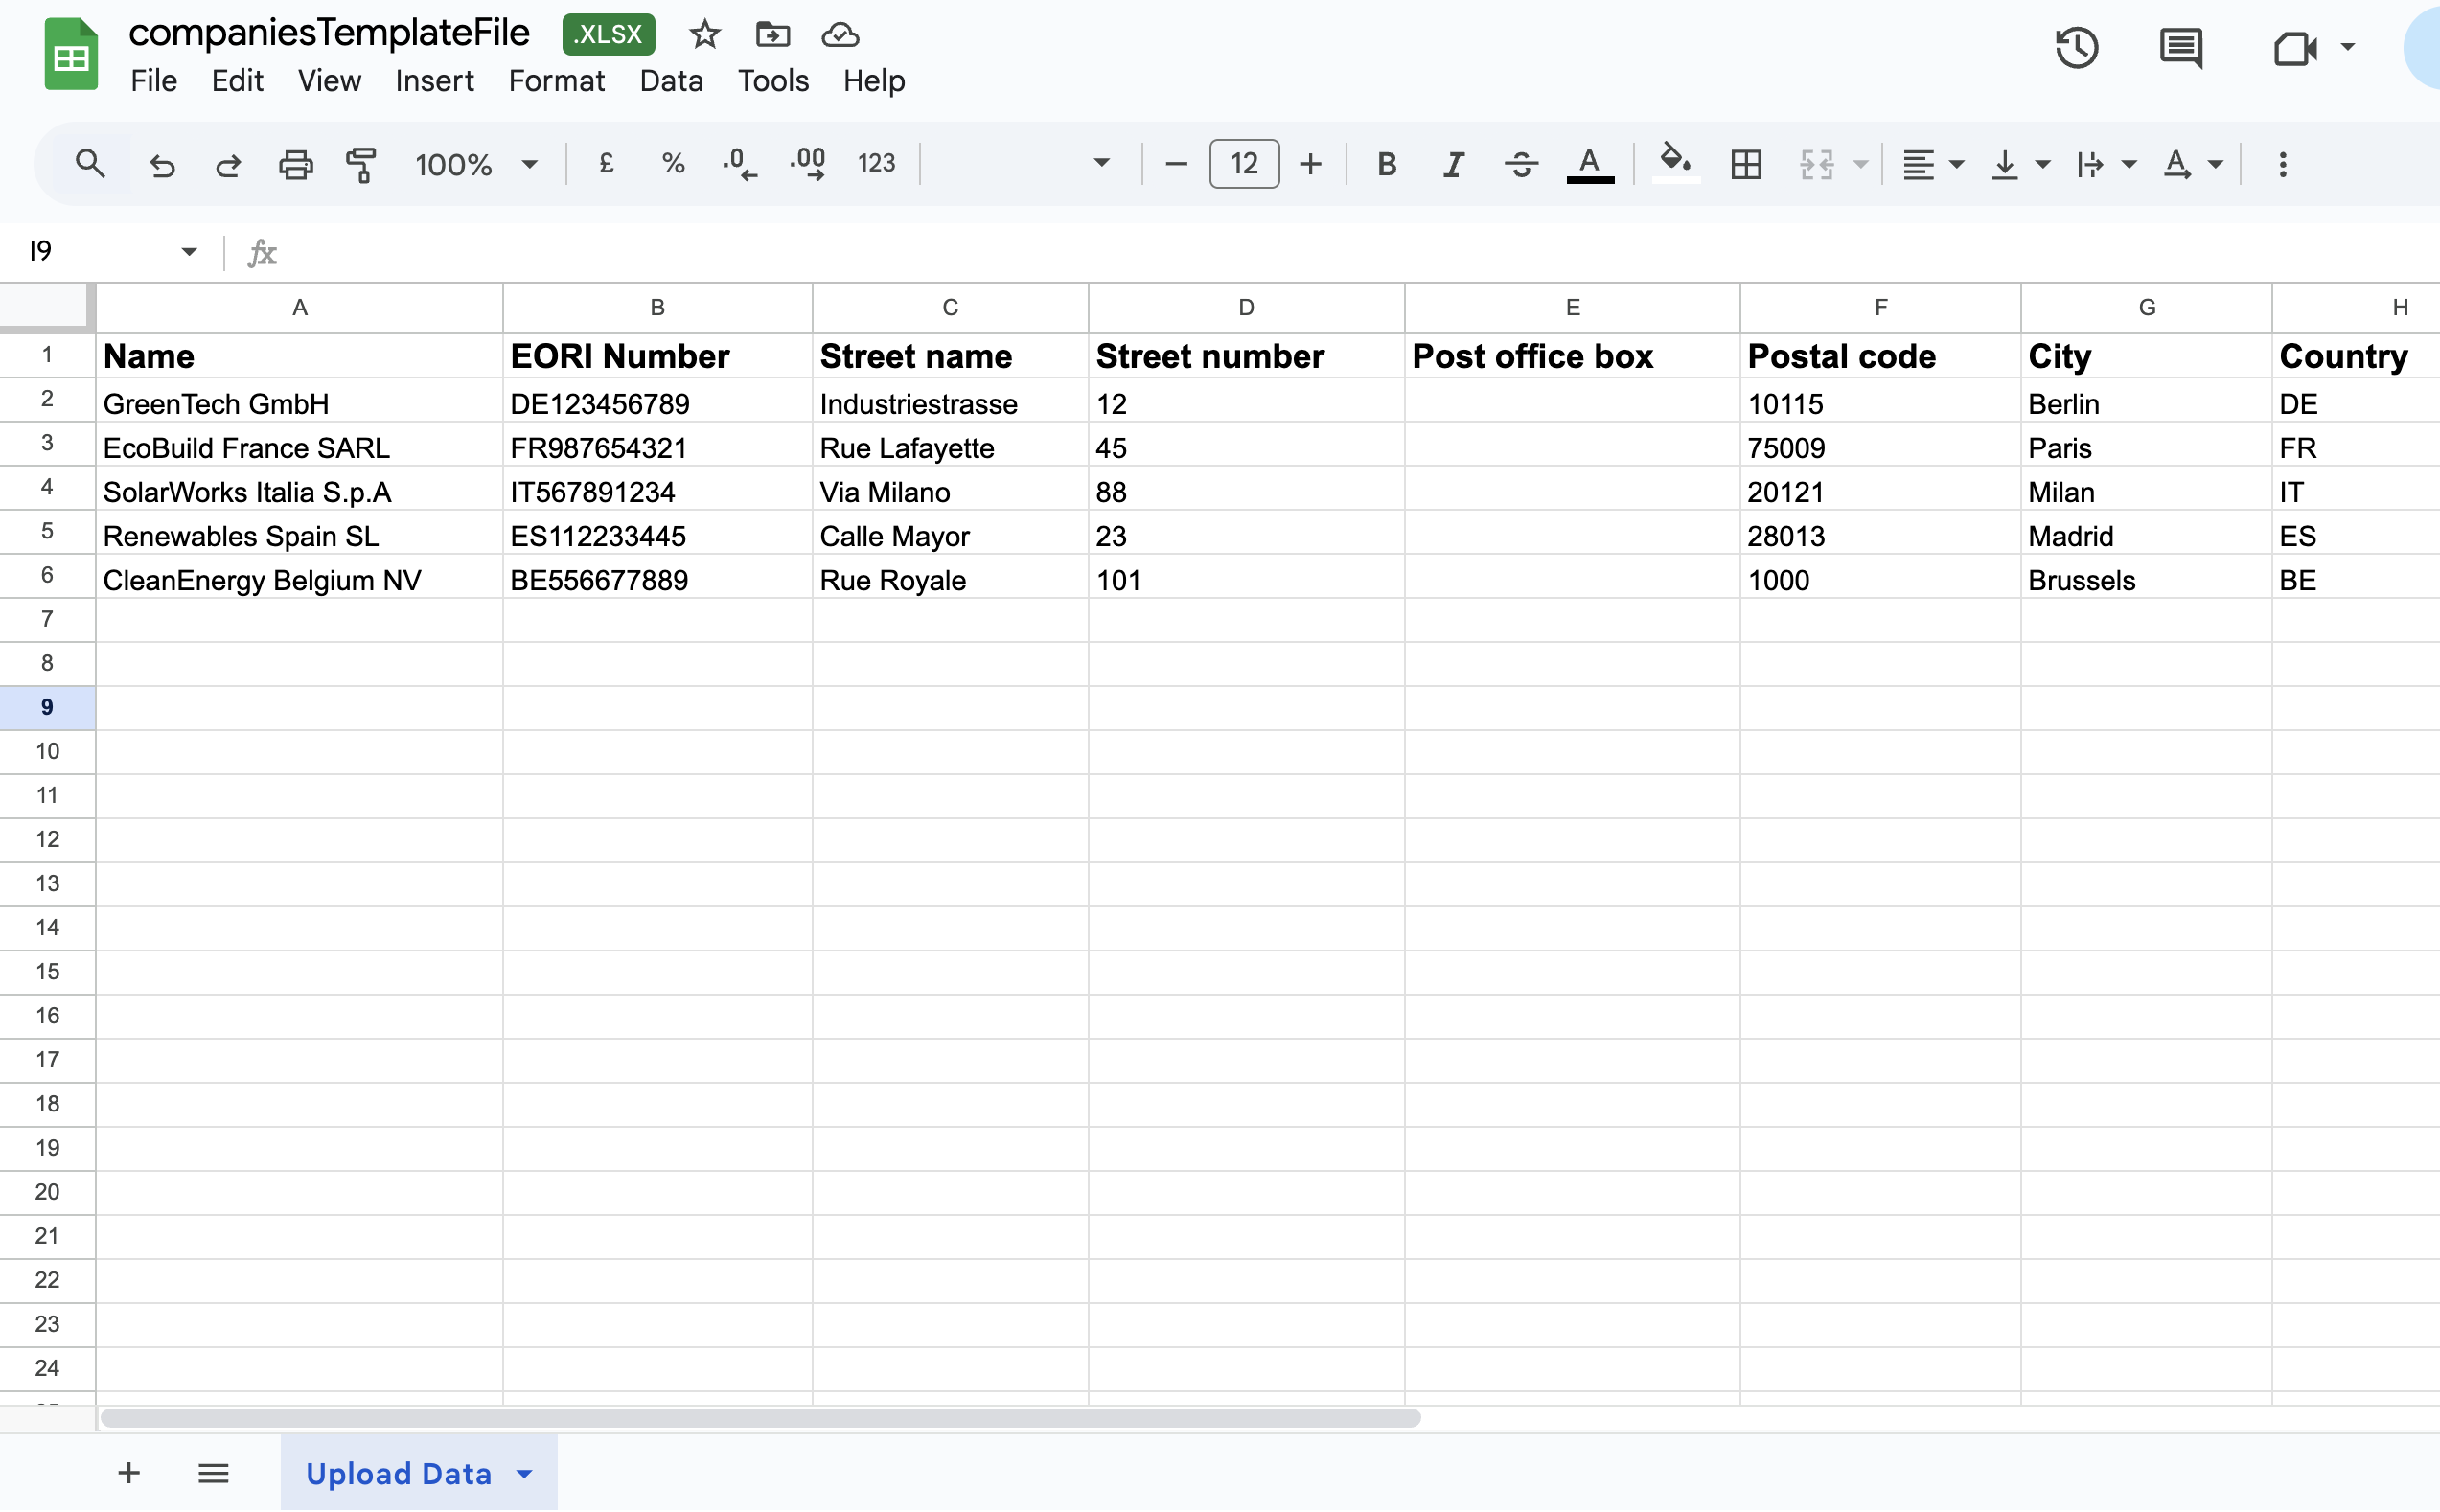Select the paint format roller icon
Image resolution: width=2440 pixels, height=1512 pixels.
pyautogui.click(x=361, y=164)
